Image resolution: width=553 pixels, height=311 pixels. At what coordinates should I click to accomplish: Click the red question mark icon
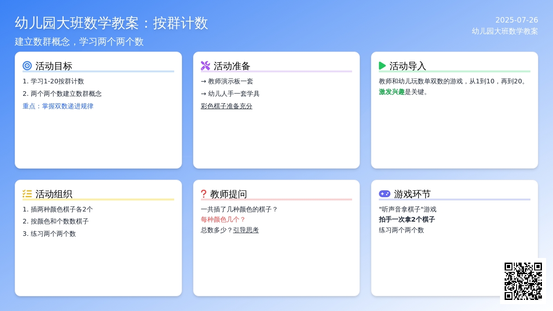pyautogui.click(x=204, y=194)
